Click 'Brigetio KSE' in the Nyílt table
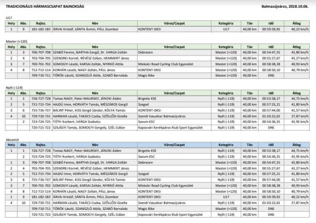 click(147, 98)
